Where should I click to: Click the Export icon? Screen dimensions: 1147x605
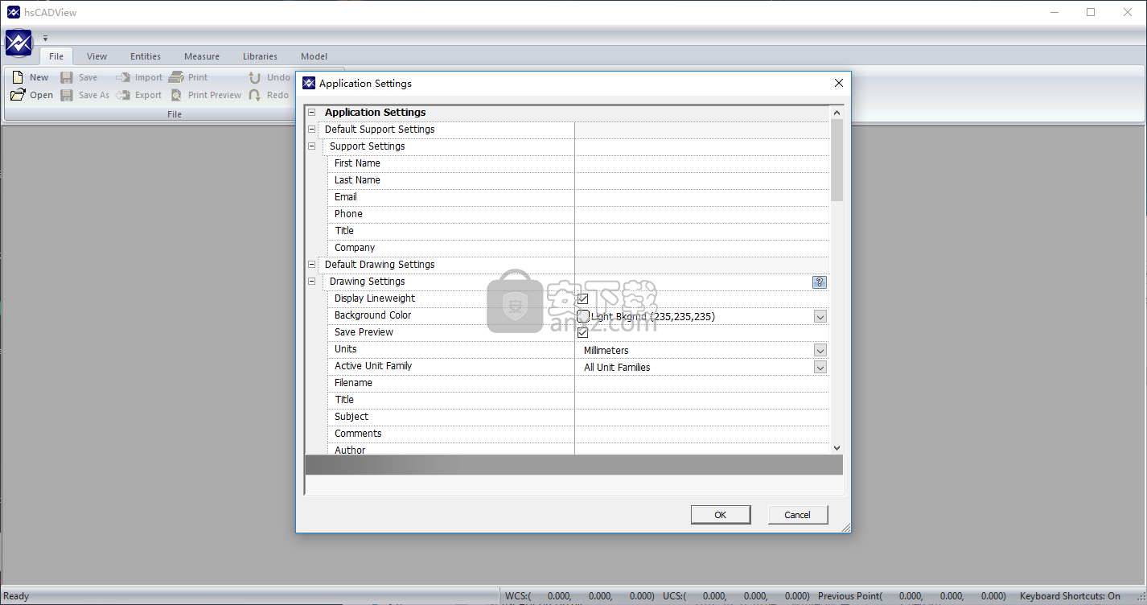tap(123, 95)
